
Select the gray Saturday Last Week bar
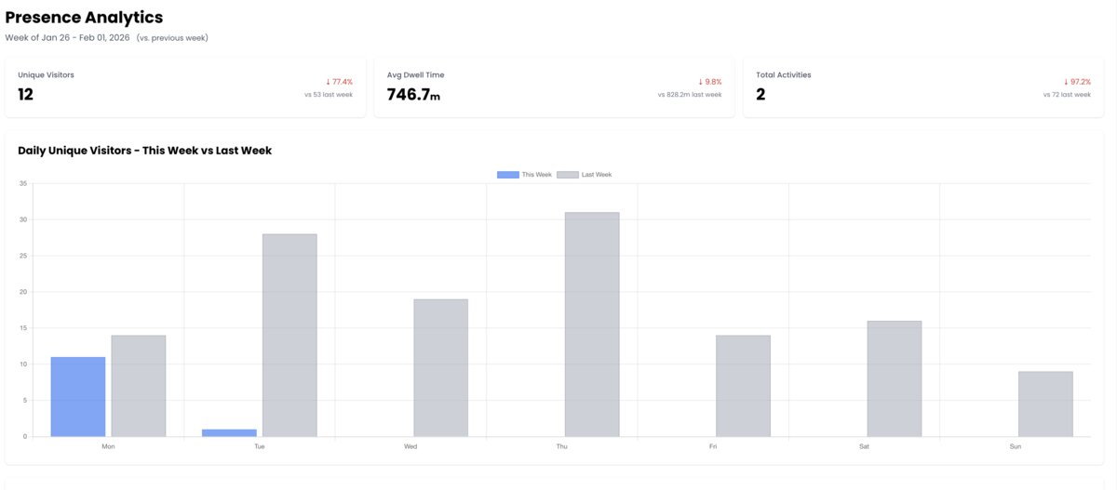[894, 378]
